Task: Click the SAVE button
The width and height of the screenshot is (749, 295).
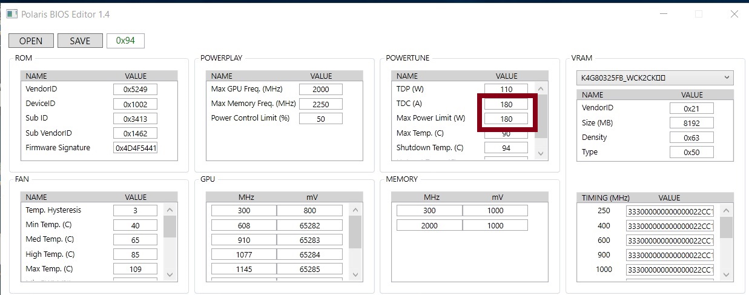Action: pos(80,41)
